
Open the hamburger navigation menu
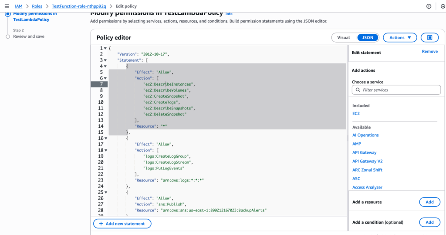[7, 6]
